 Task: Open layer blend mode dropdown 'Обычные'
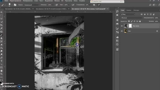tap(132, 18)
